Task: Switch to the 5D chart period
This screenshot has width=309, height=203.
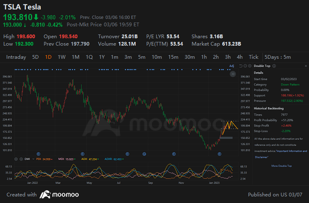Action: tap(35, 57)
